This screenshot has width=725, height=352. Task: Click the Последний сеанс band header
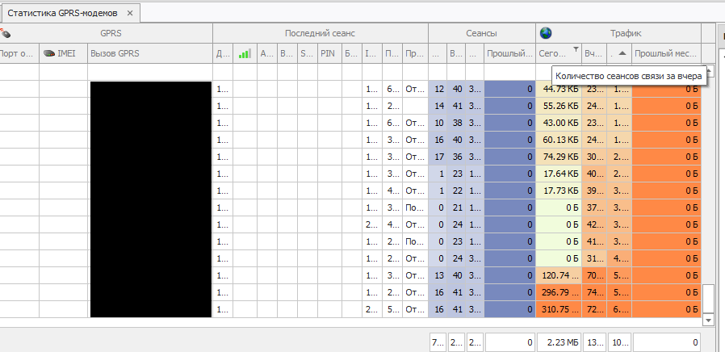[320, 33]
